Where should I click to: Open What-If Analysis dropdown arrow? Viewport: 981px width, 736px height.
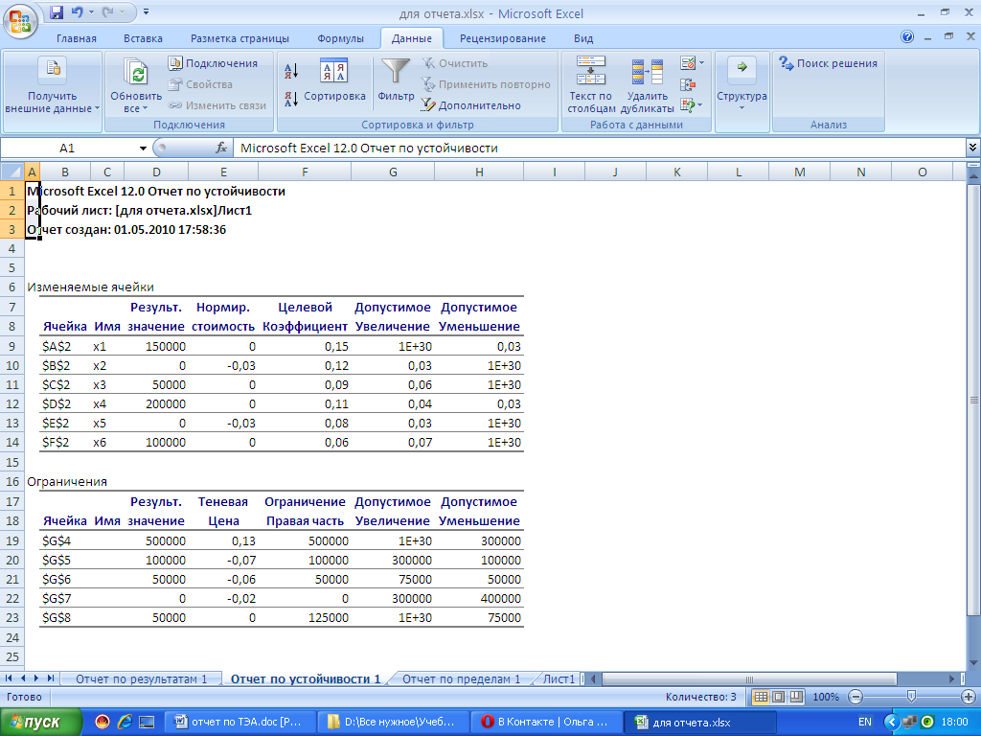pos(699,105)
